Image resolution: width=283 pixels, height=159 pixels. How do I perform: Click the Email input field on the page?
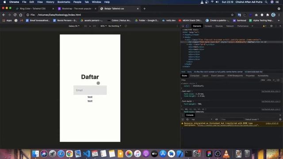coord(90,90)
